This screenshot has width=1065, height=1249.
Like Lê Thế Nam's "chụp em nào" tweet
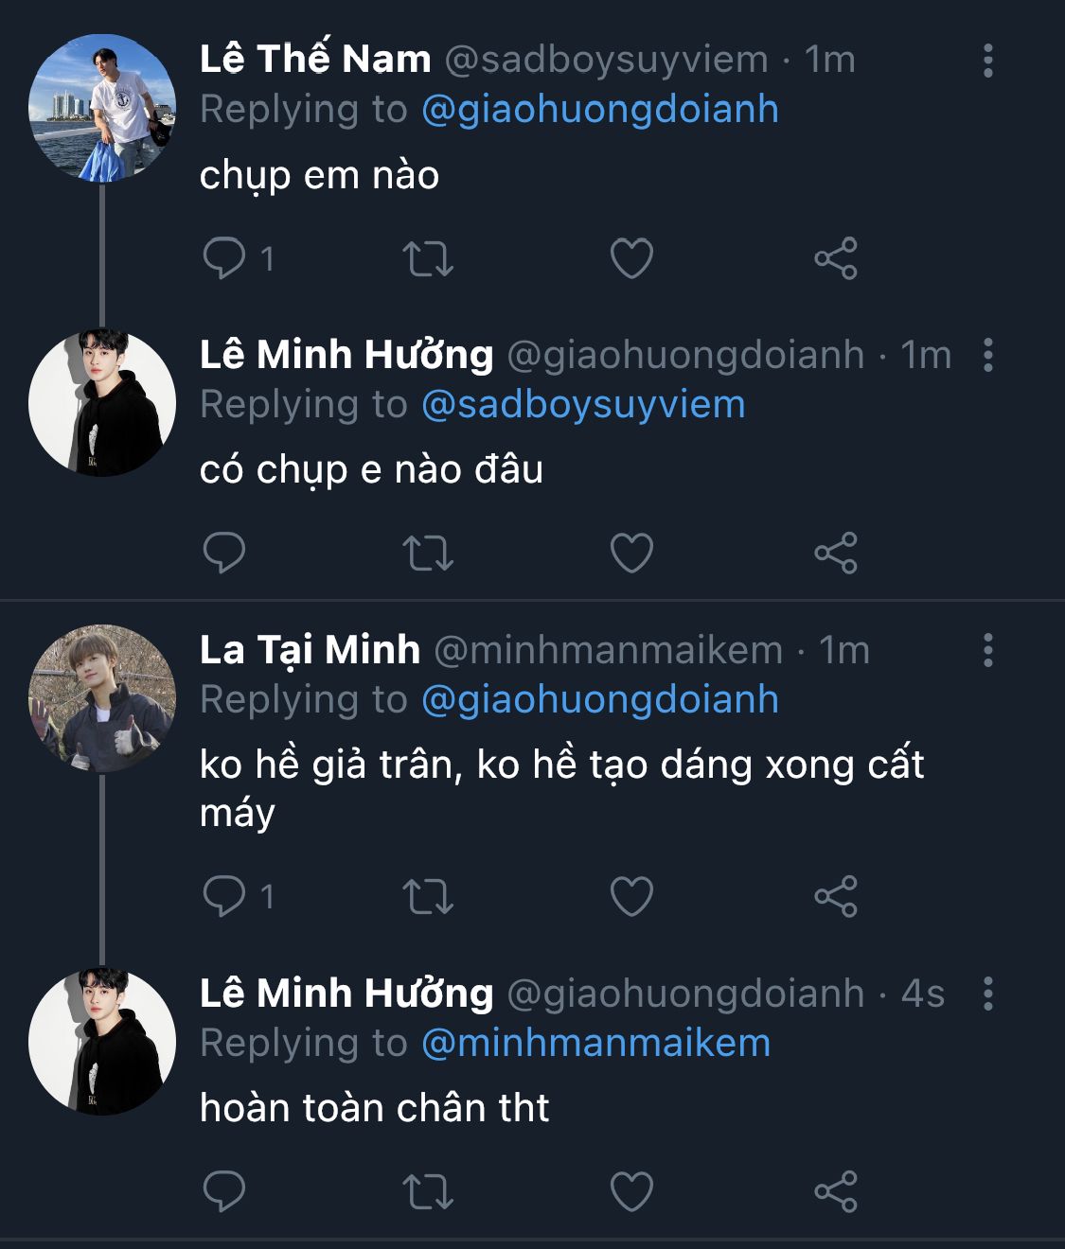click(631, 258)
